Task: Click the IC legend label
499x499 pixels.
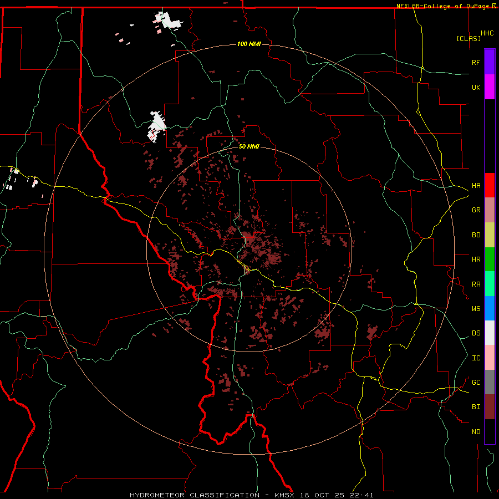Action: click(x=476, y=358)
